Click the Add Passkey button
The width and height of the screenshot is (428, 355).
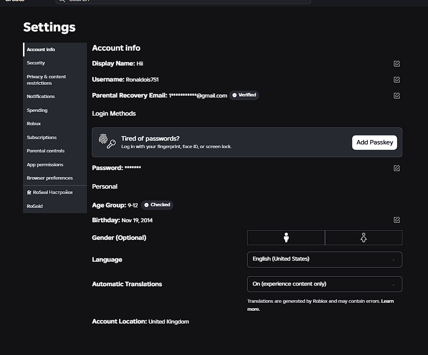375,142
